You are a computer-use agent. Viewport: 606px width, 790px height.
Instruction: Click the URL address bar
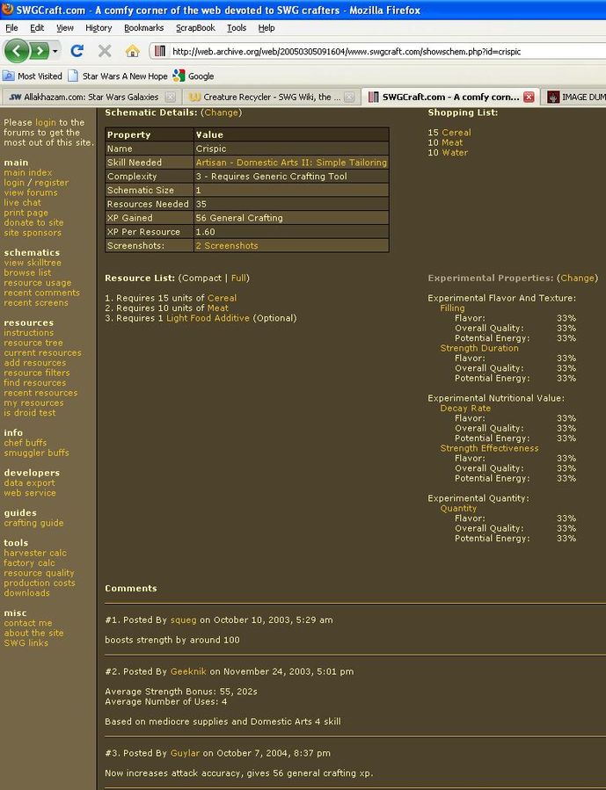pos(369,52)
